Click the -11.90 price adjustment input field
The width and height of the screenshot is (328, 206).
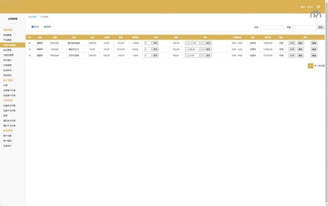(x=194, y=43)
